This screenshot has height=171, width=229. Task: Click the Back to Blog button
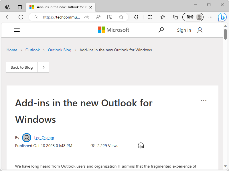click(x=22, y=67)
